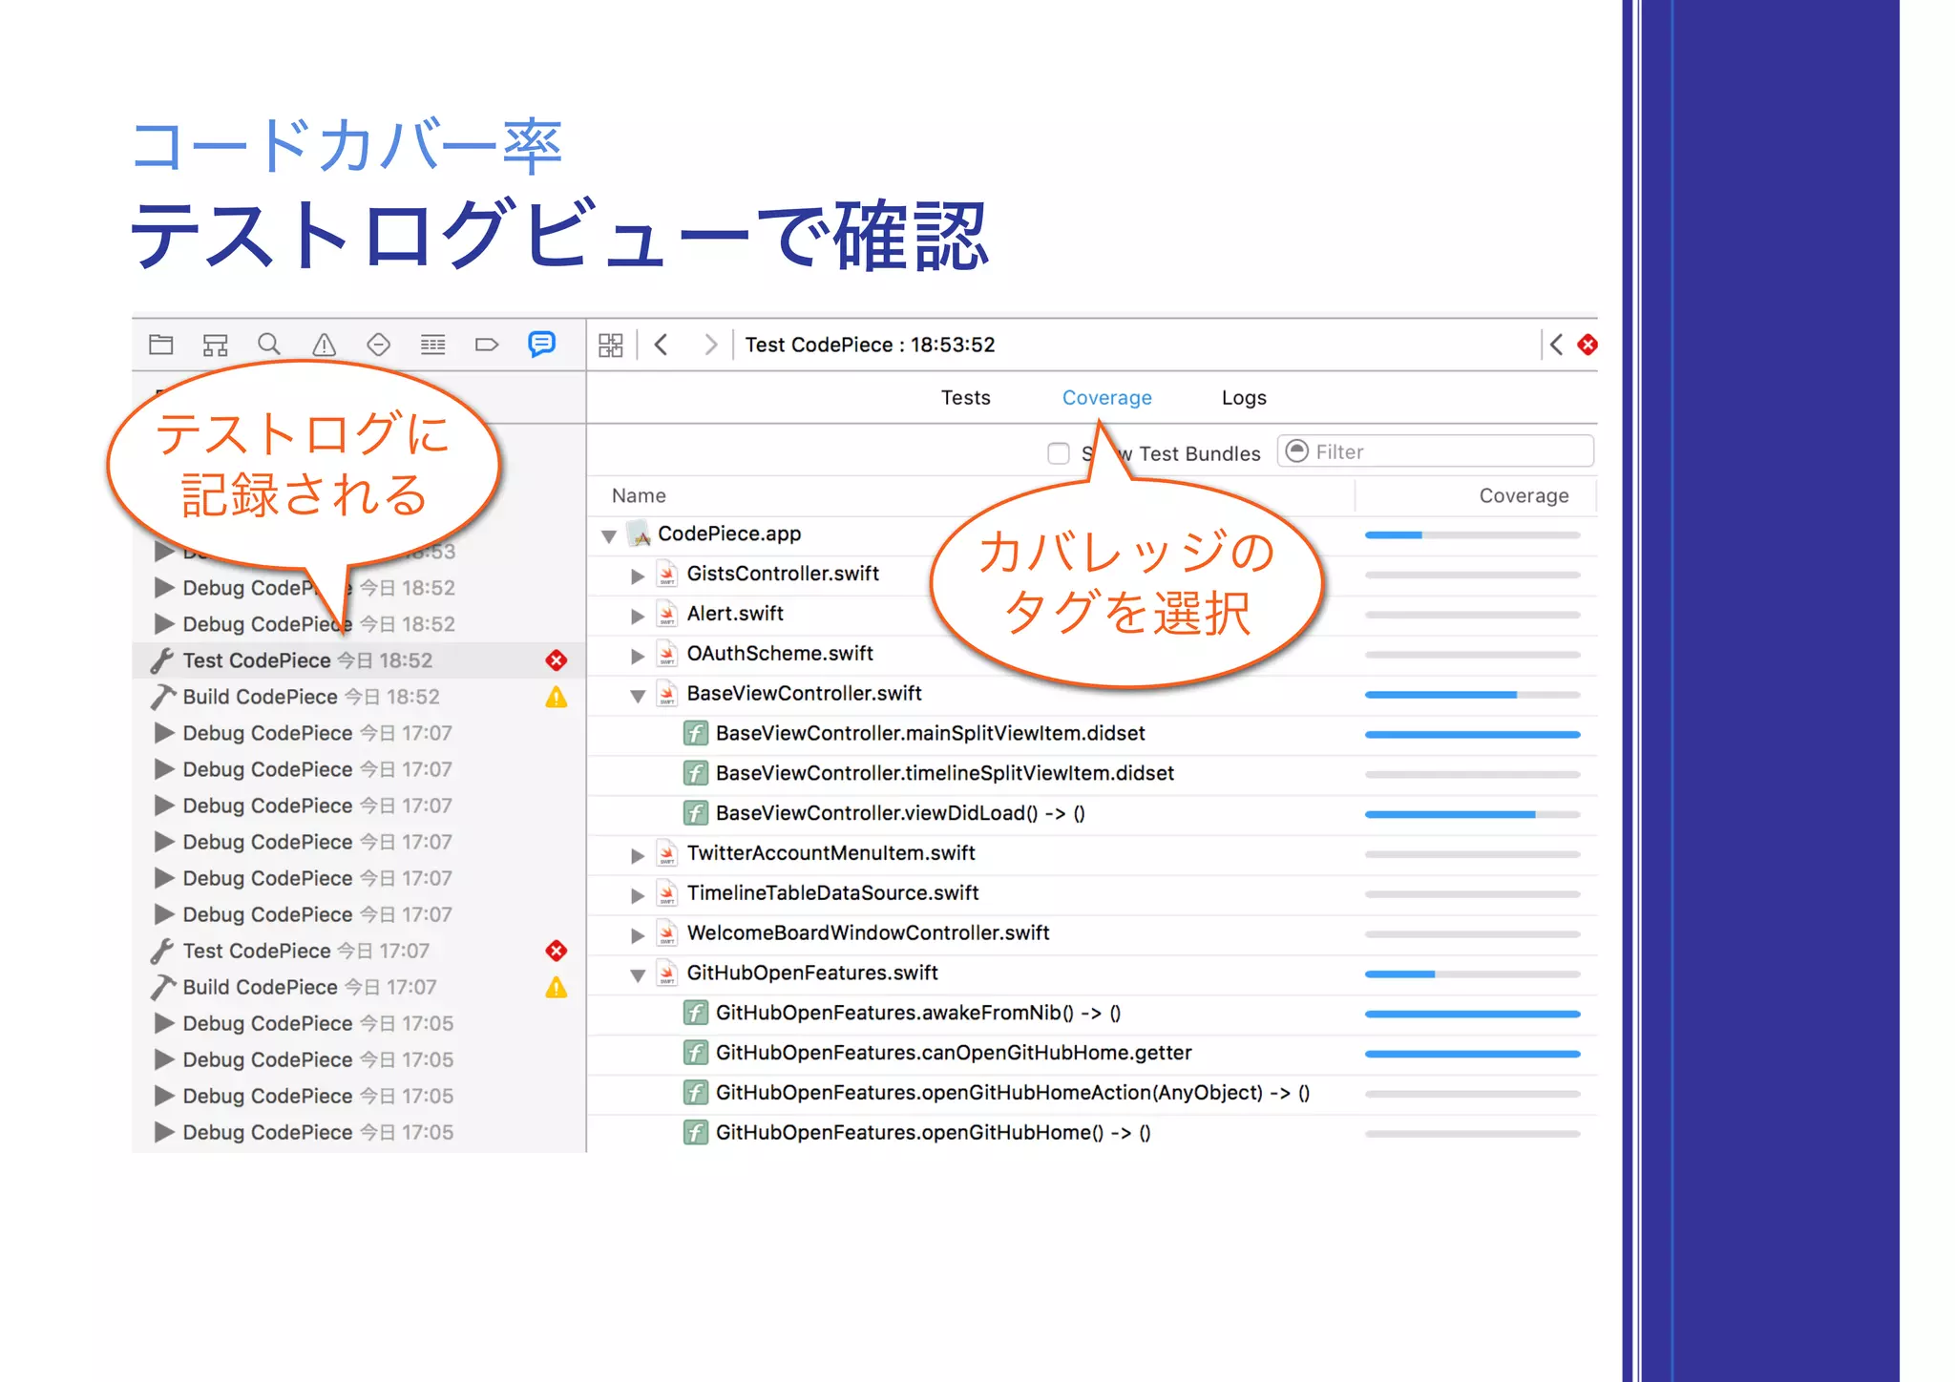Select the Test CodePiece 今日 18:52 report

tap(359, 660)
